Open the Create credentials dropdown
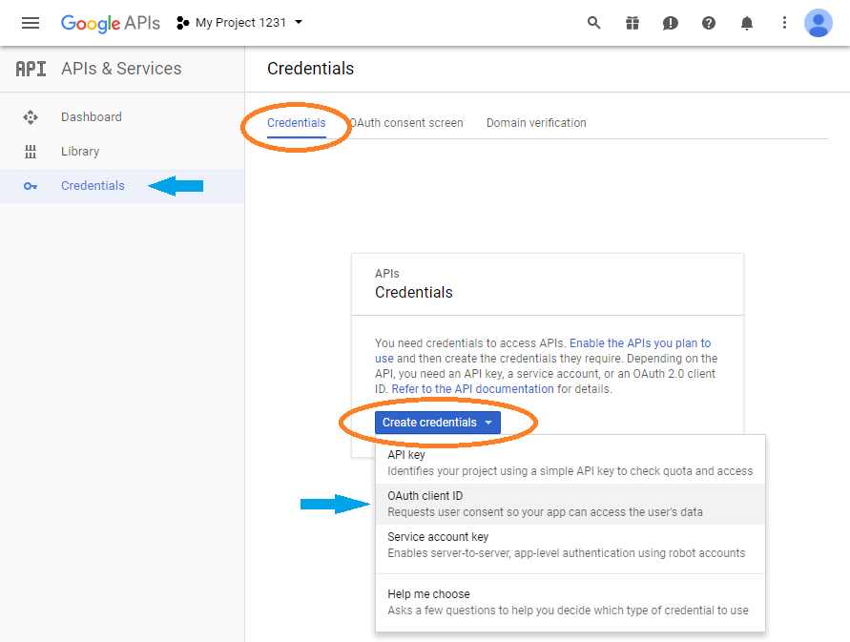Image resolution: width=850 pixels, height=642 pixels. pos(438,423)
